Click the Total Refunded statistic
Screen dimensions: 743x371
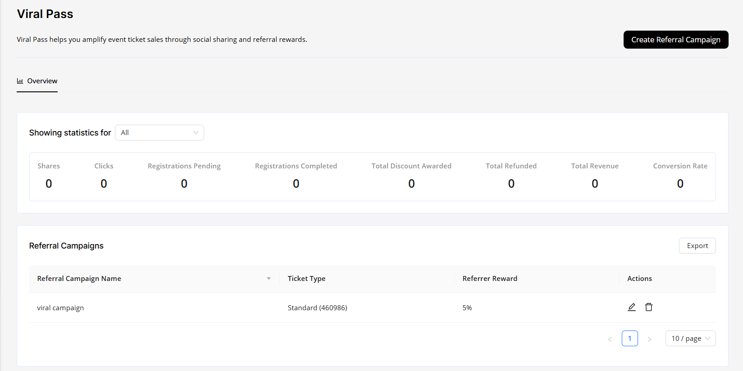coord(511,176)
